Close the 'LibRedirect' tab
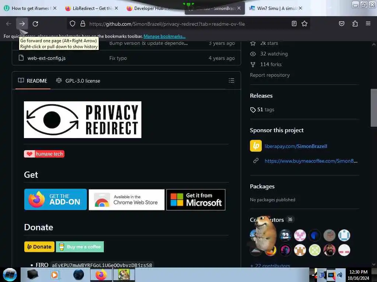The width and height of the screenshot is (377, 282). 116,8
